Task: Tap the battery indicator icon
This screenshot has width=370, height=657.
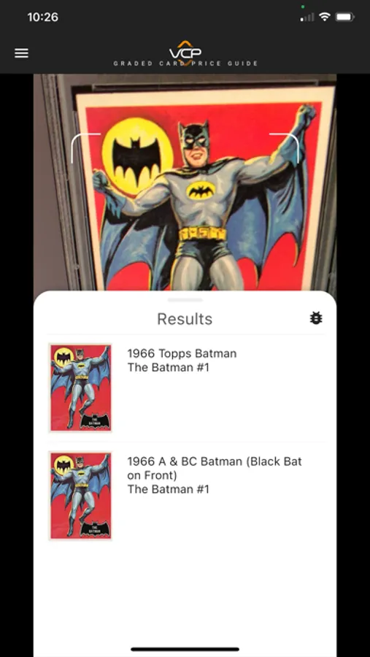Action: click(345, 18)
